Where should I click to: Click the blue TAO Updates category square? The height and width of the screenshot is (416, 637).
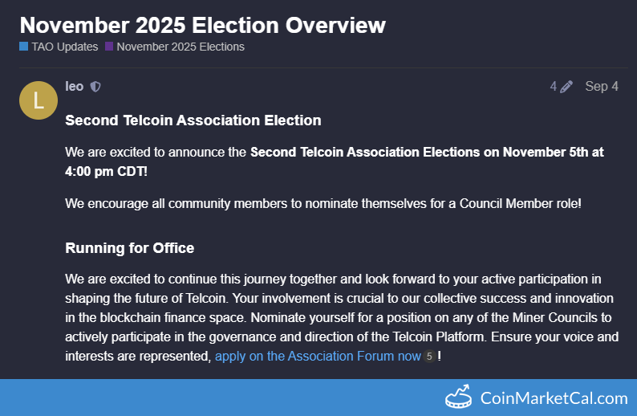24,47
